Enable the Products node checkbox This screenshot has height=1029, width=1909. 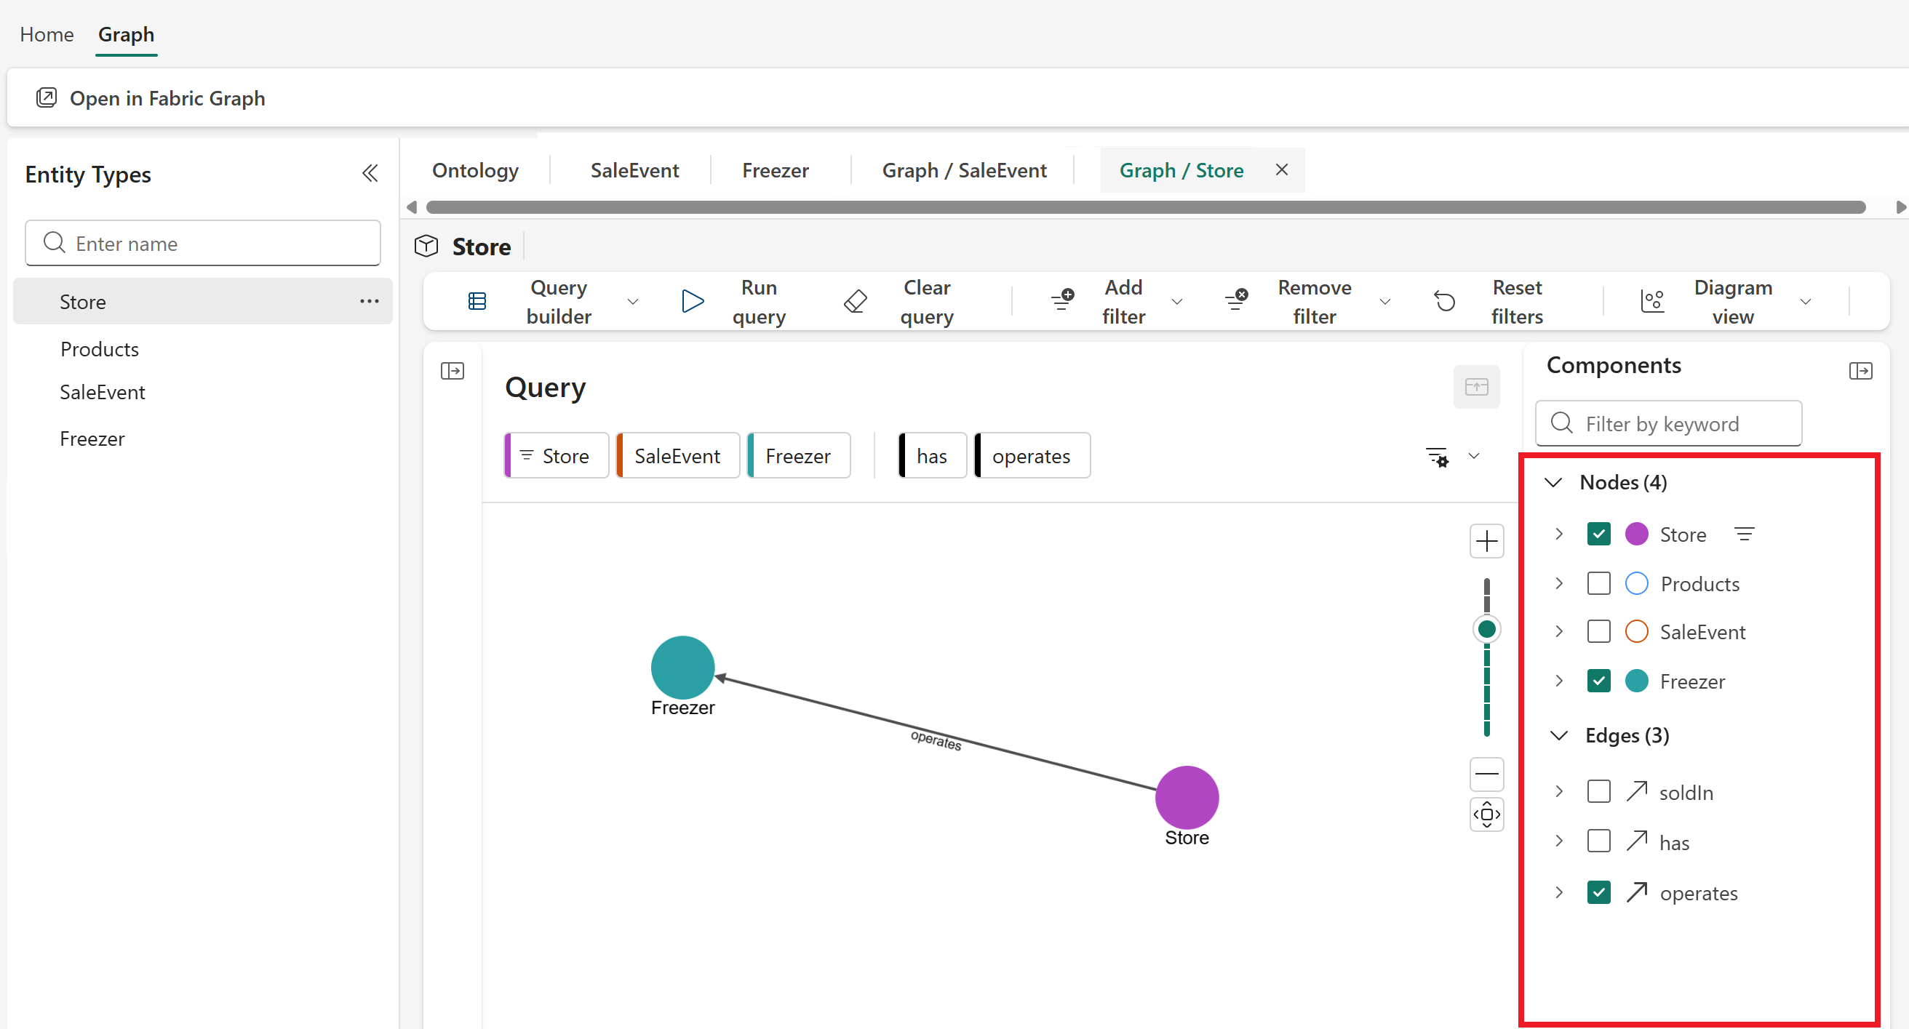(x=1598, y=584)
